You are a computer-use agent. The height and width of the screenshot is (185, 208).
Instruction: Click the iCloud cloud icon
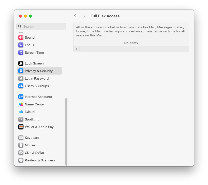click(21, 112)
